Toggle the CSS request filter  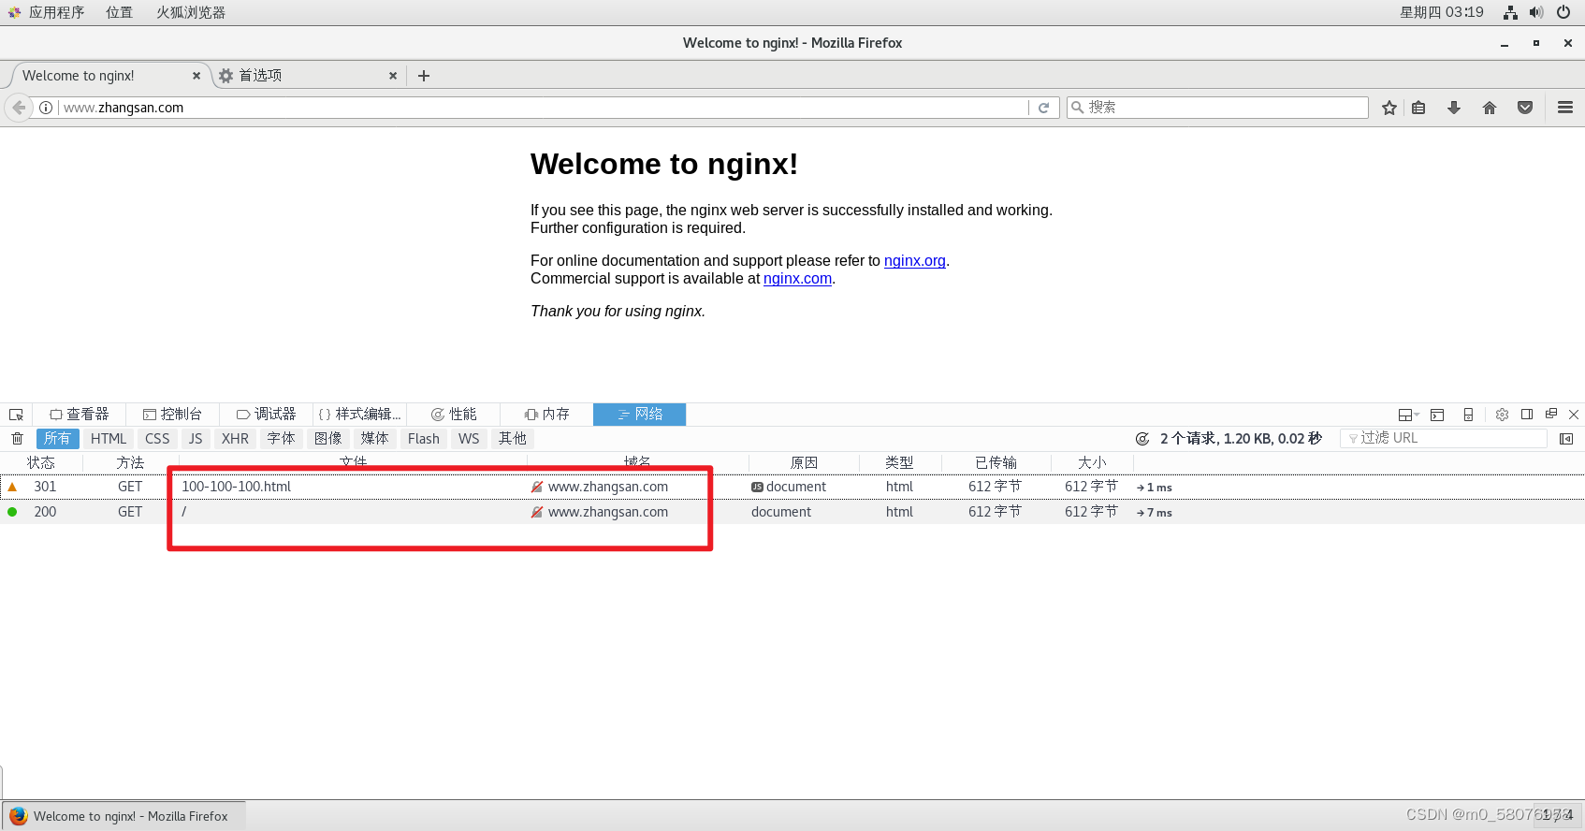click(x=157, y=439)
